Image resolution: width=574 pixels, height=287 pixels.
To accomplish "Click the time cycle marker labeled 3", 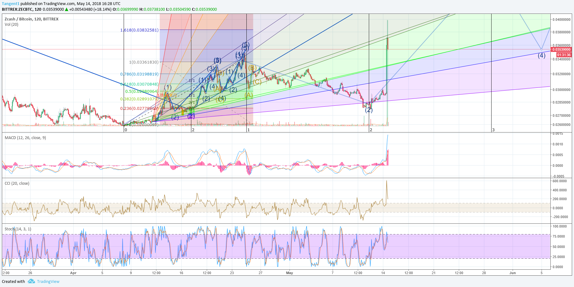I will (493, 130).
